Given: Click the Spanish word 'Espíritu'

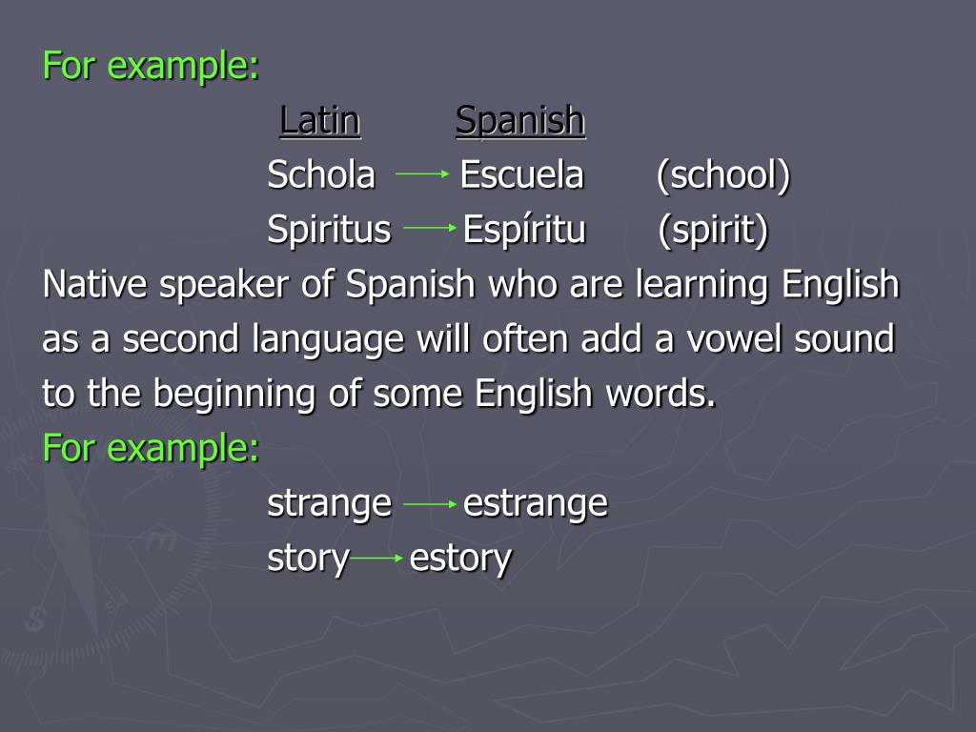Looking at the screenshot, I should click(525, 229).
